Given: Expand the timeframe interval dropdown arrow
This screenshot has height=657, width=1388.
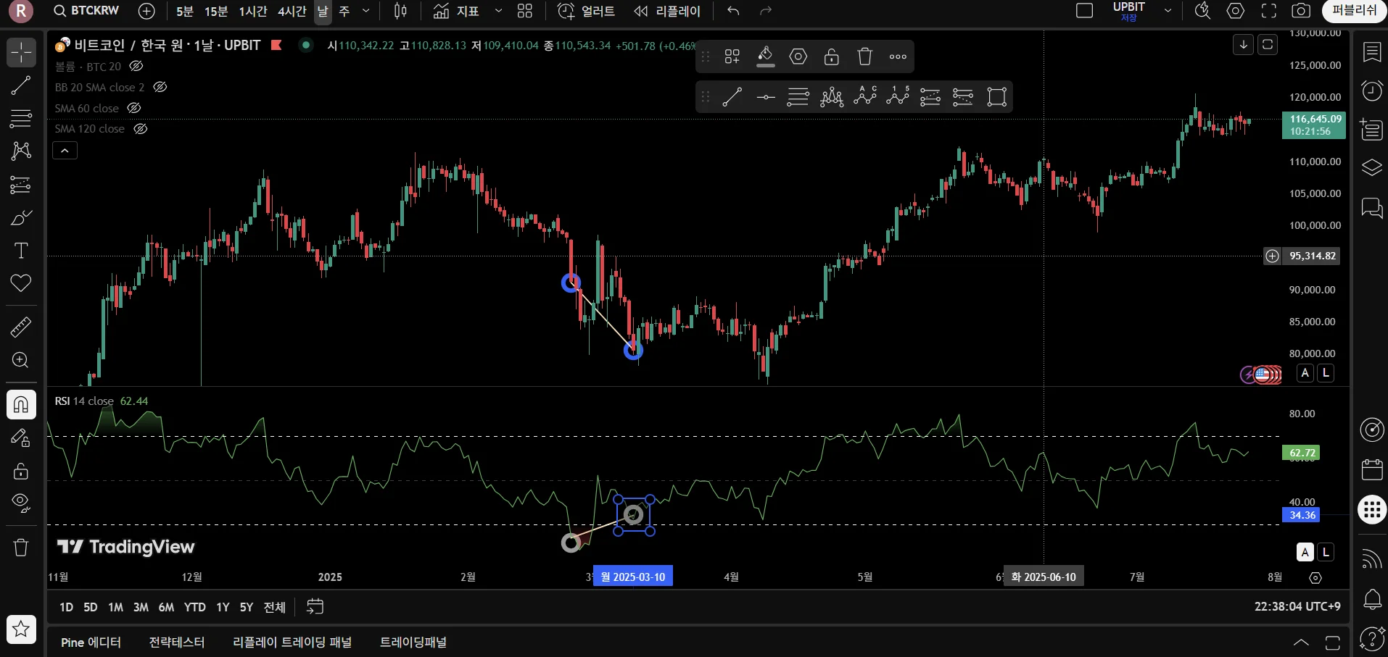Looking at the screenshot, I should [x=366, y=11].
